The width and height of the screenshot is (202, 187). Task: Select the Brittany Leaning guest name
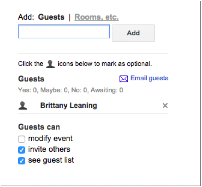click(x=68, y=106)
